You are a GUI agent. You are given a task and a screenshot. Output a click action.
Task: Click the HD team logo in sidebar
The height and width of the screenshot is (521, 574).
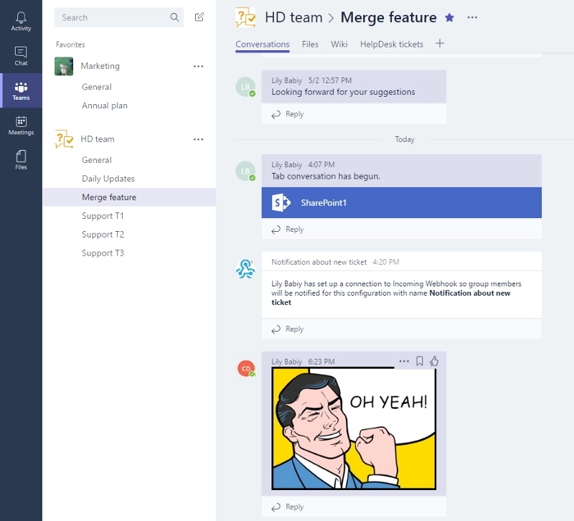pos(64,139)
